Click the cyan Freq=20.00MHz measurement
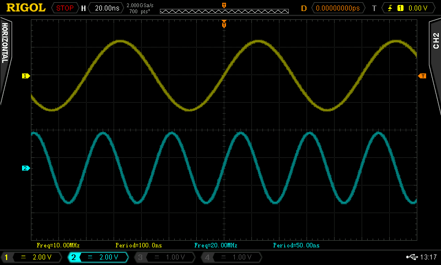 pyautogui.click(x=216, y=245)
